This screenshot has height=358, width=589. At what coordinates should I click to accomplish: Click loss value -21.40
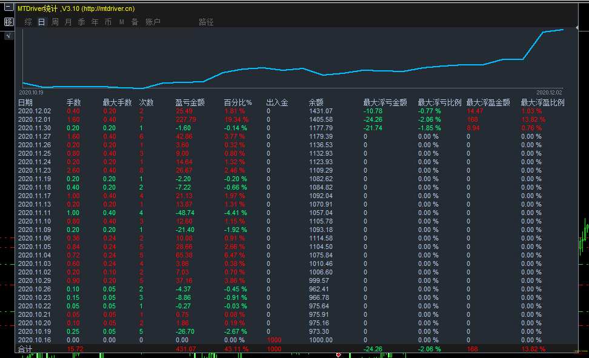(185, 230)
